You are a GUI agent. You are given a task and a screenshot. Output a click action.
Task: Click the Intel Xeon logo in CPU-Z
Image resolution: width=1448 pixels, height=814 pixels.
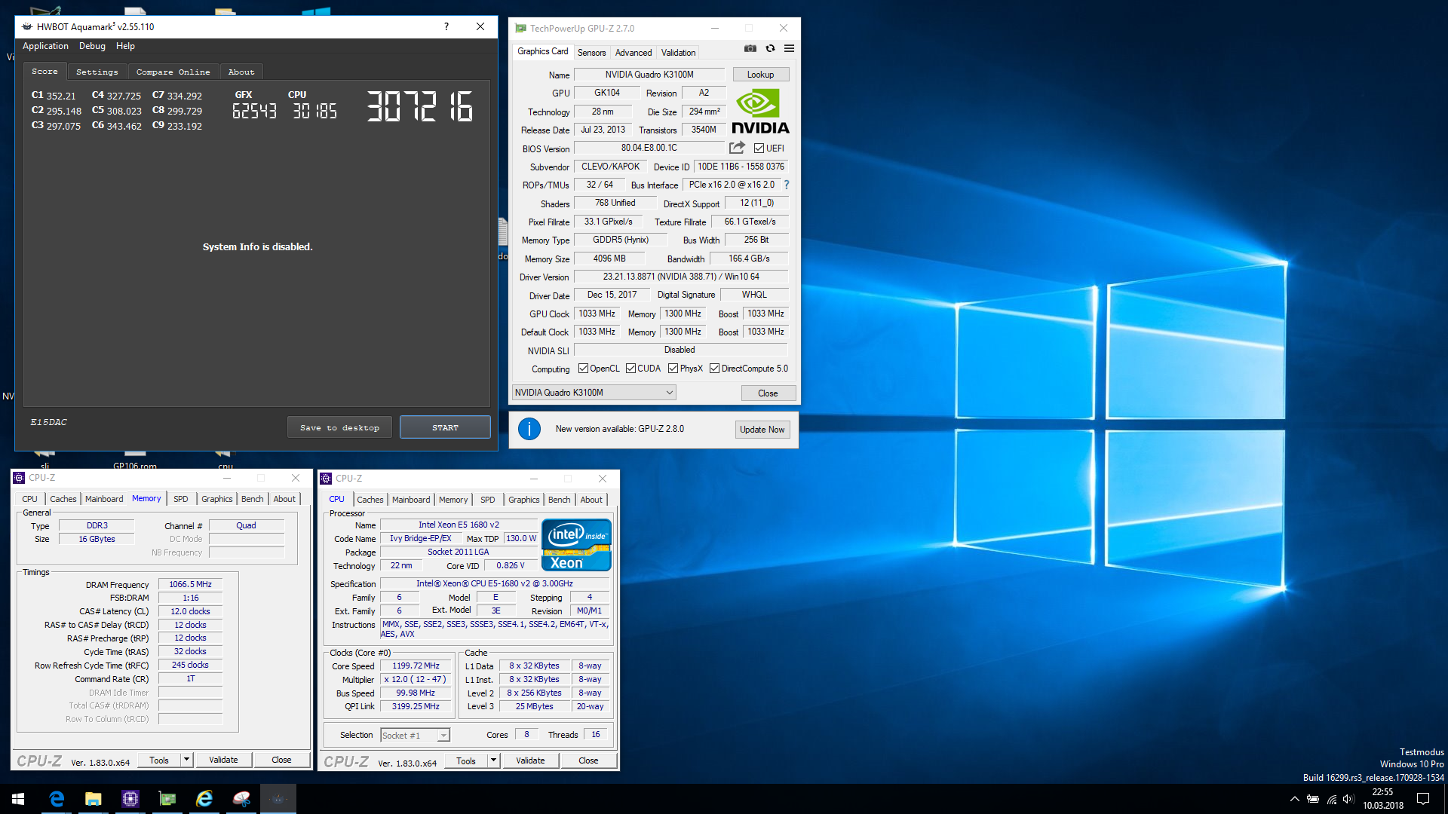pos(576,545)
